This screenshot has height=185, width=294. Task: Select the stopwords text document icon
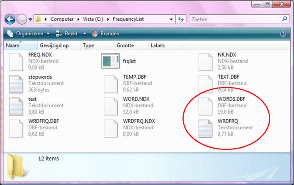click(x=17, y=83)
